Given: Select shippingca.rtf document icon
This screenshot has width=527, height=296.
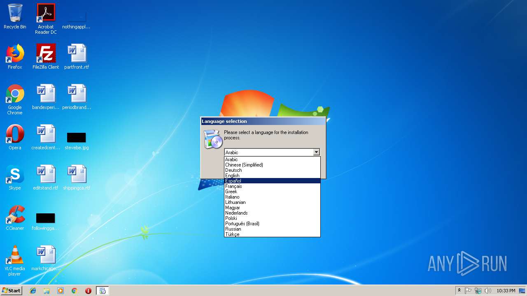Looking at the screenshot, I should point(77,178).
